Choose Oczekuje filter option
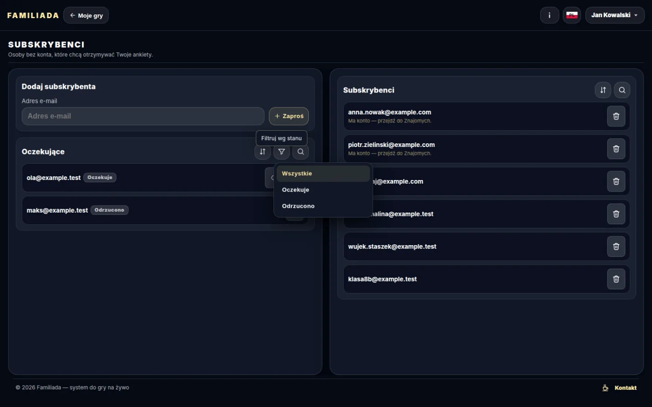652x407 pixels. coord(323,190)
